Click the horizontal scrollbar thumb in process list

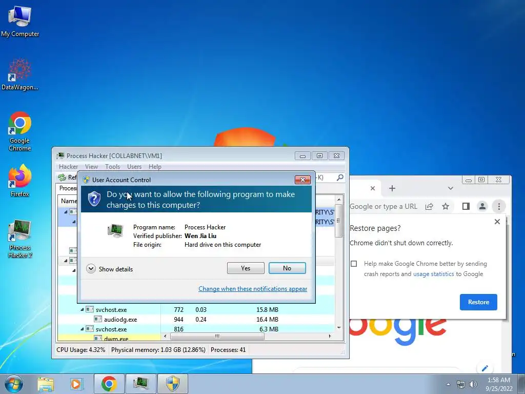pos(217,336)
